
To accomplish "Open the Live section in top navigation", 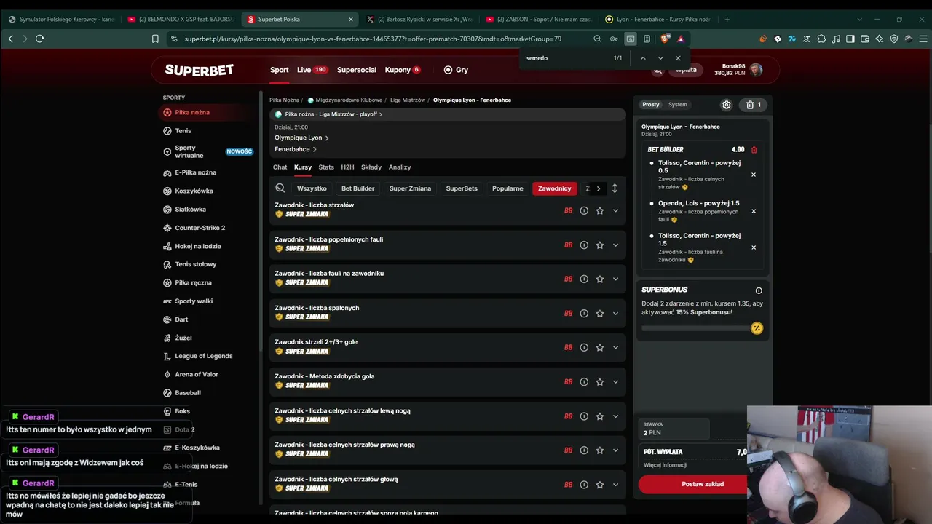I will click(x=312, y=70).
